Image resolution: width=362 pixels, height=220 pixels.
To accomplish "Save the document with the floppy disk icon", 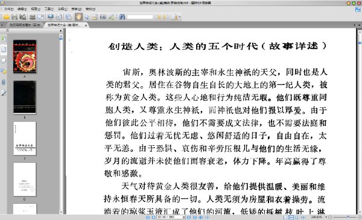I will [x=14, y=17].
